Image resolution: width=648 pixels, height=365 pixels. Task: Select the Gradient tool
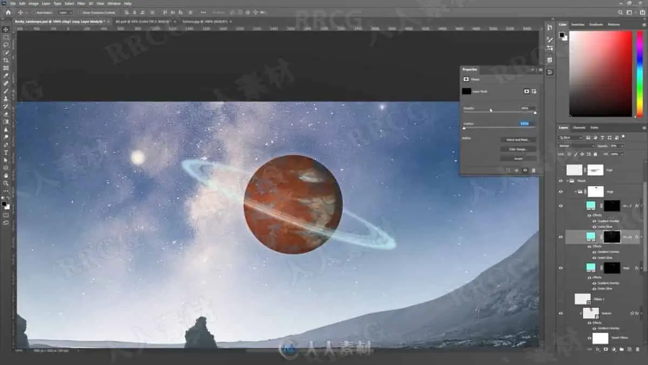tap(6, 122)
